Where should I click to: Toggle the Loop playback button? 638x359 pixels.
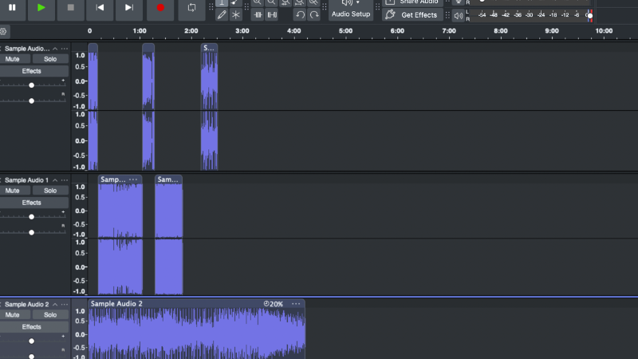tap(191, 8)
